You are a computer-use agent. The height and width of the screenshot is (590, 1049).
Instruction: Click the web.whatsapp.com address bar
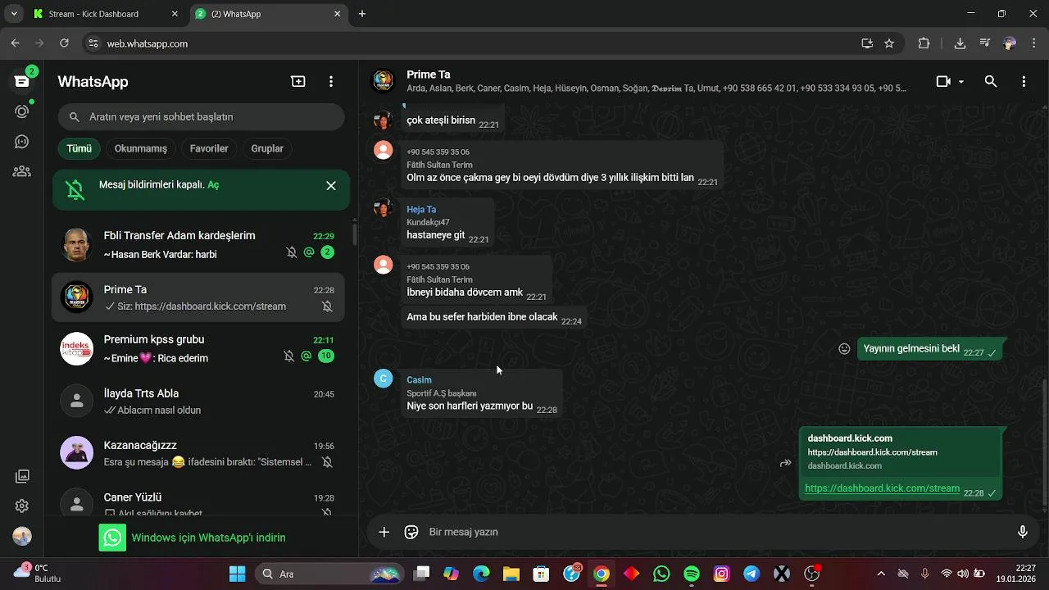pyautogui.click(x=475, y=43)
